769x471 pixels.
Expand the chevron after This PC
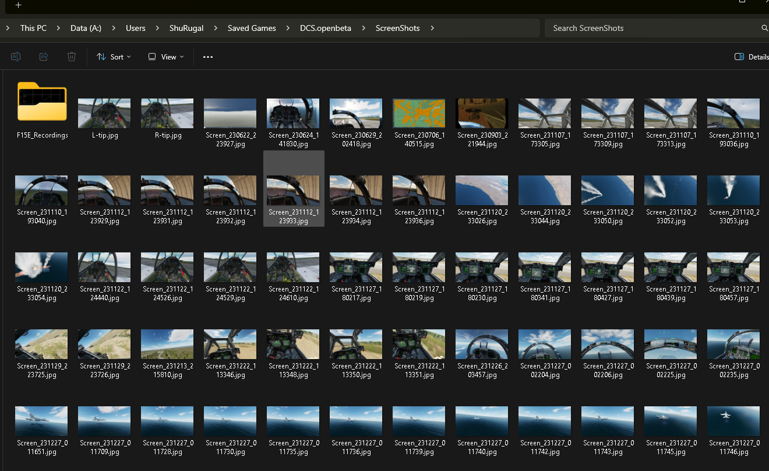pos(59,28)
